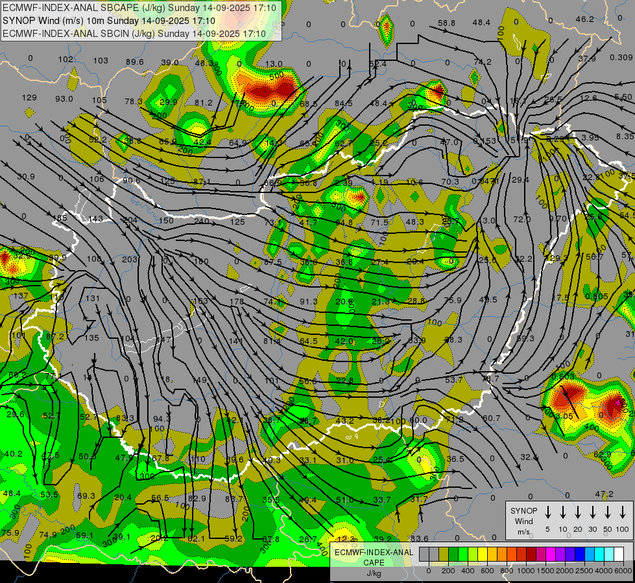Viewport: 635px width, 583px height.
Task: Click the '102' map value
Action: [x=66, y=60]
